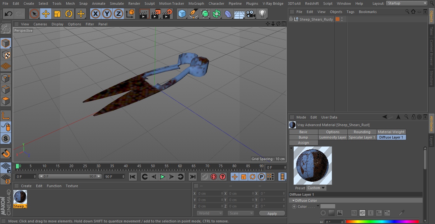Toggle autokeying button

[x=214, y=177]
